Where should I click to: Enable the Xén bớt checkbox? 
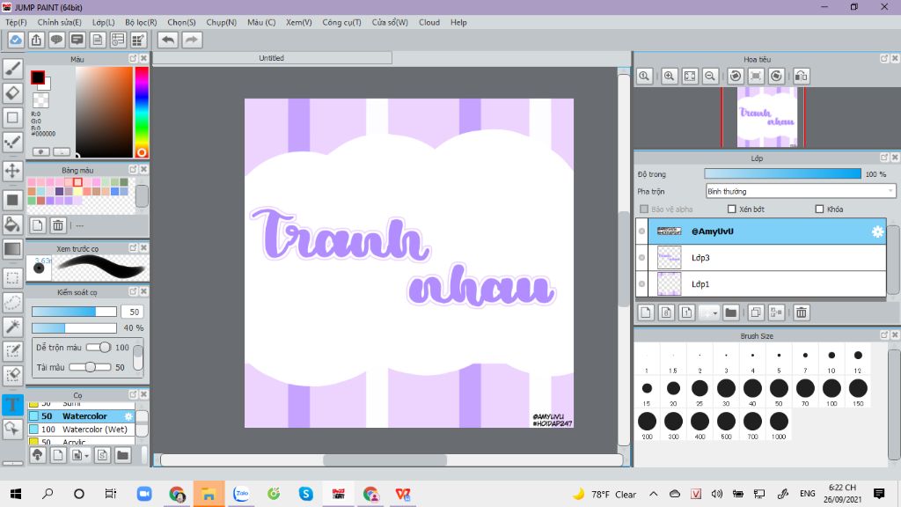[732, 209]
